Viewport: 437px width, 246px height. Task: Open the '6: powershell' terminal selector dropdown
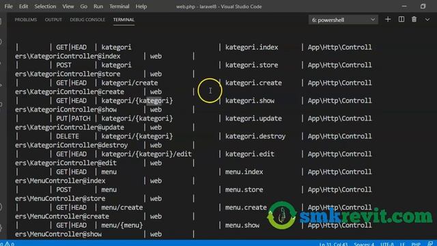[x=343, y=20]
